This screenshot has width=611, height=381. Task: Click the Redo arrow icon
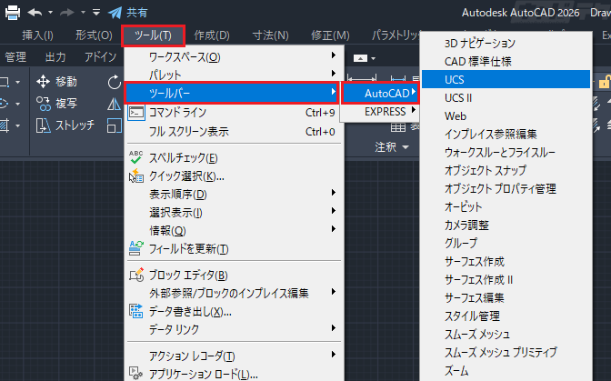point(67,13)
